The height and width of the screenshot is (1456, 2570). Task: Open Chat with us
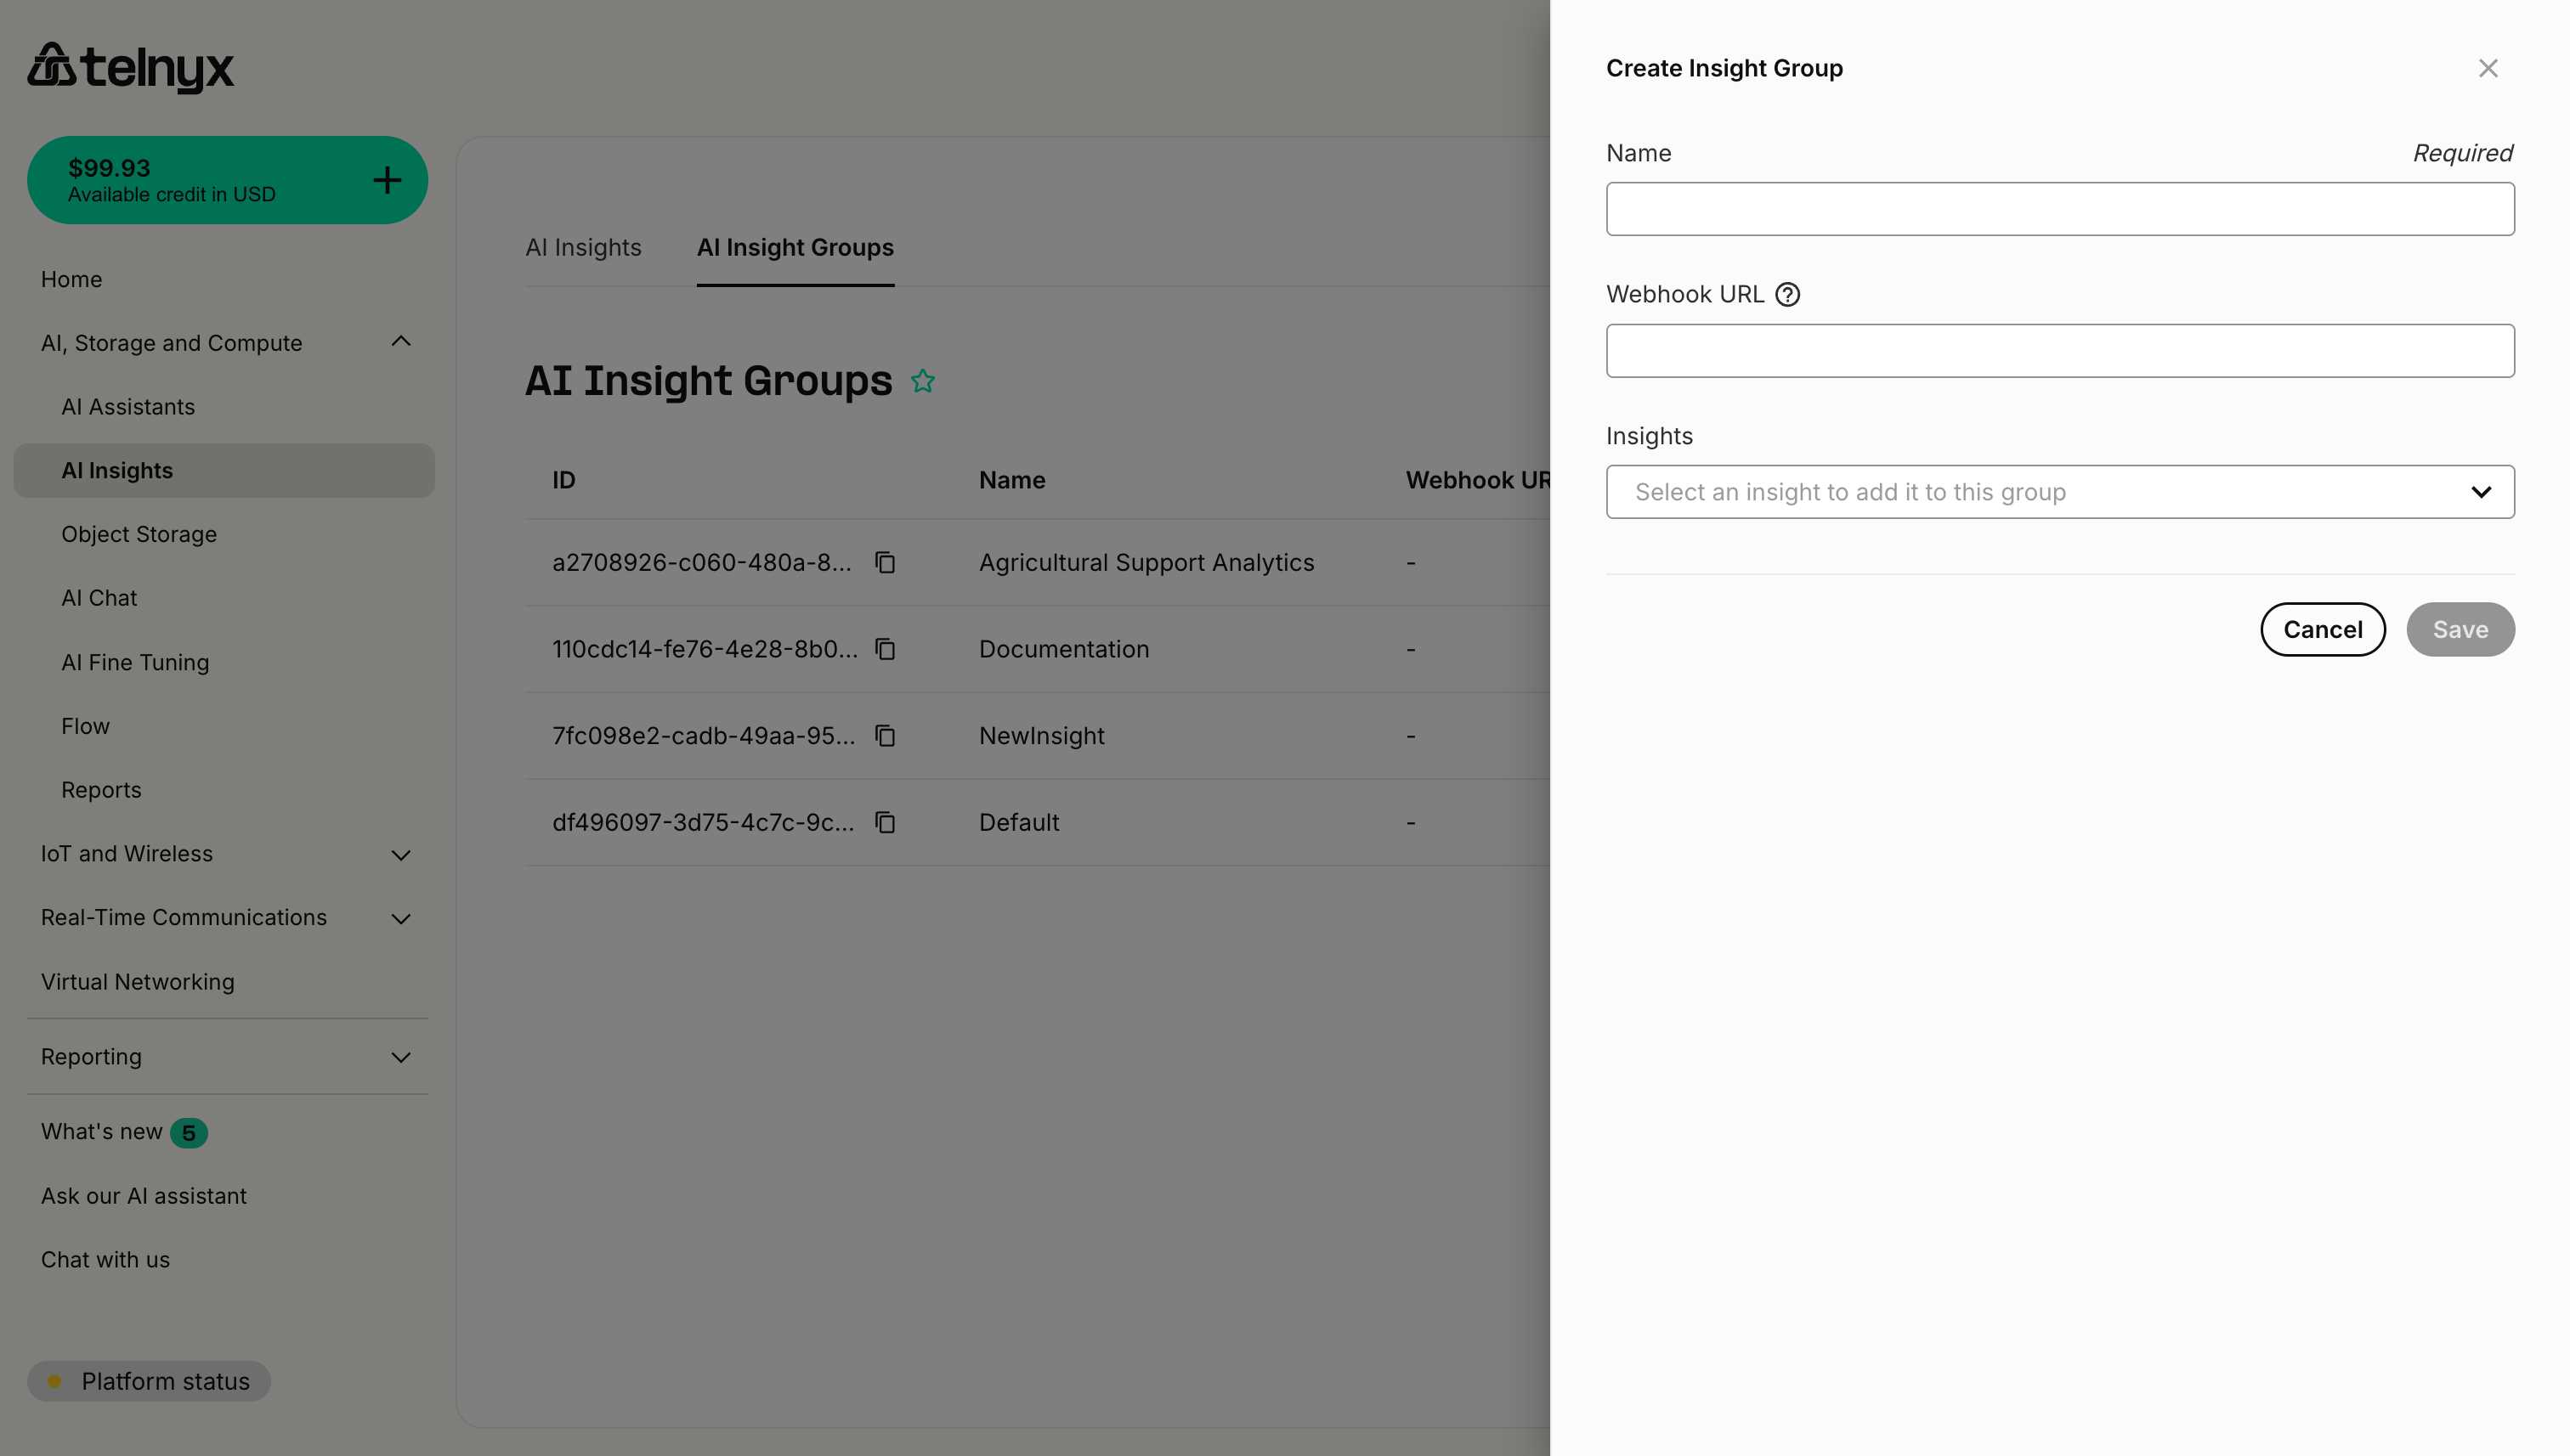pyautogui.click(x=105, y=1259)
